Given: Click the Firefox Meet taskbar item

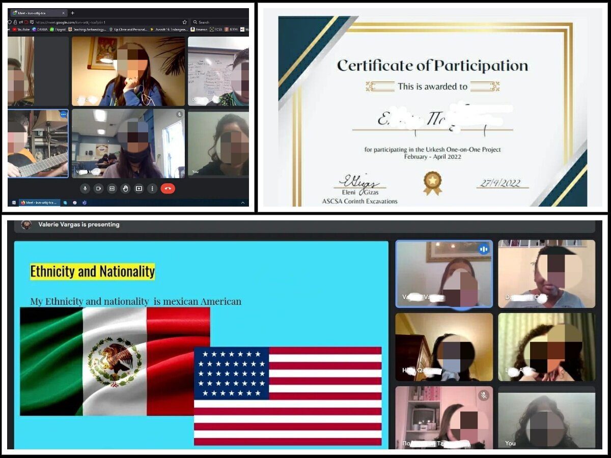Looking at the screenshot, I should [40, 203].
